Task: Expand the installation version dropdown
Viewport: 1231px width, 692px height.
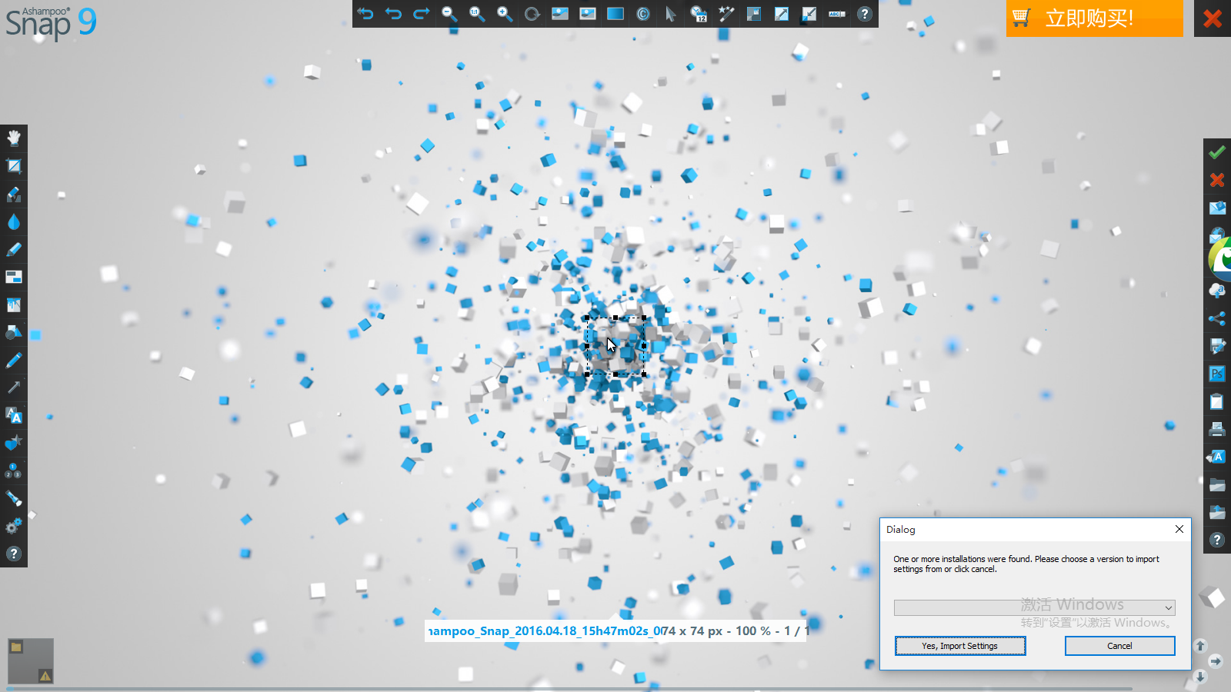Action: [x=1168, y=608]
